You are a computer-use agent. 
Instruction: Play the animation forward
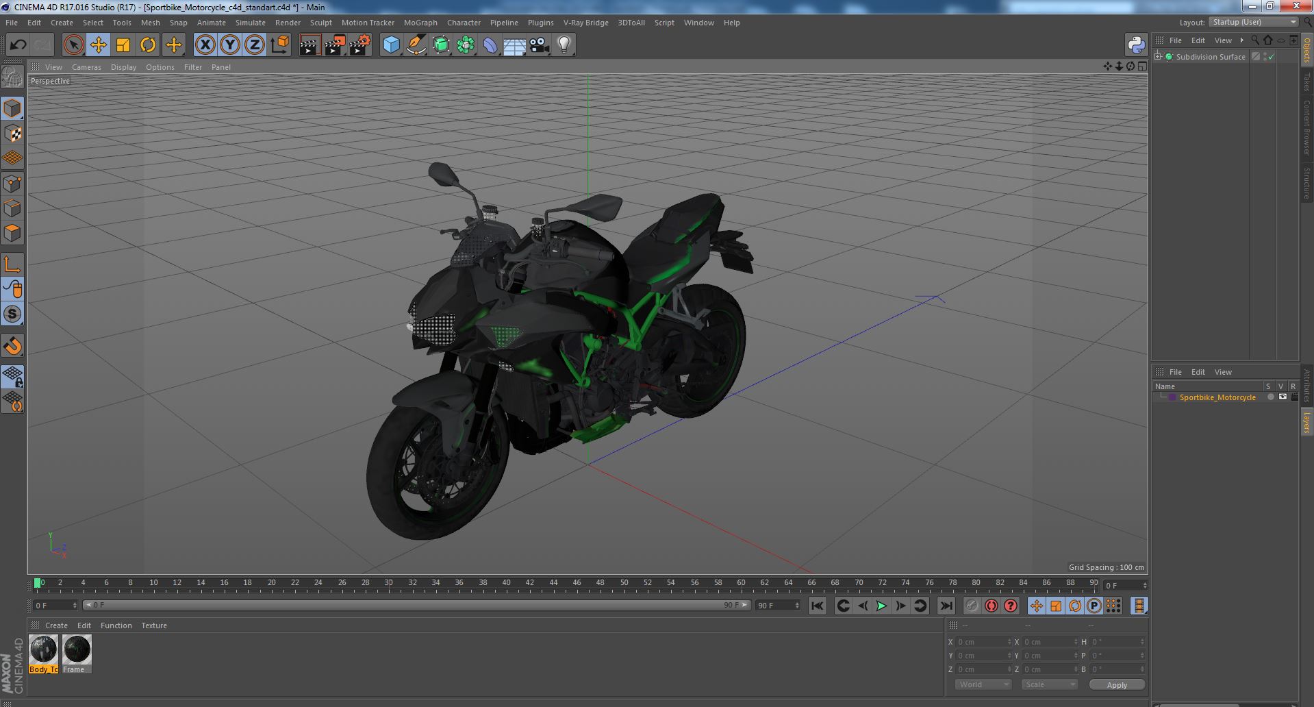point(881,606)
